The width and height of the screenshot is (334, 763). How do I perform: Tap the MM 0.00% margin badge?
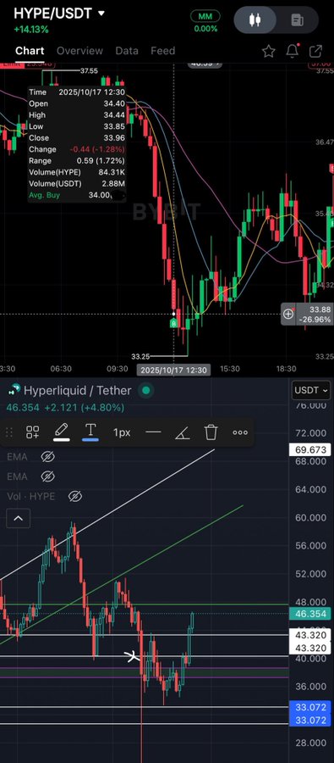205,22
